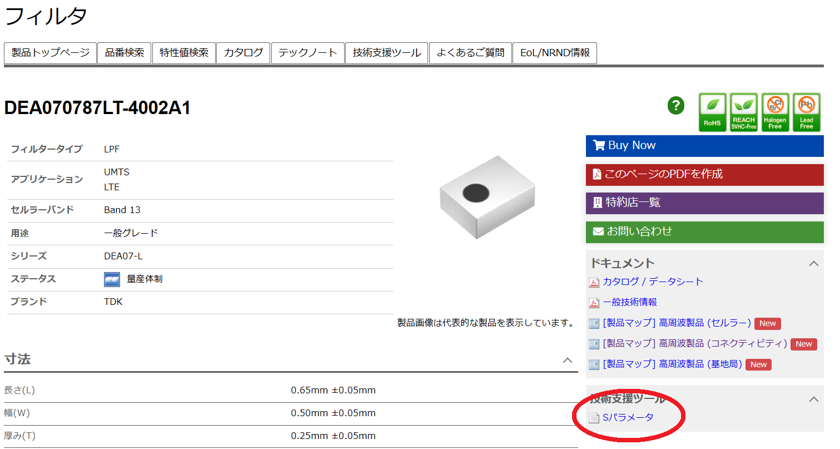Collapse the 技術支援ツール sidebar panel
Screen dimensions: 840x449
813,399
